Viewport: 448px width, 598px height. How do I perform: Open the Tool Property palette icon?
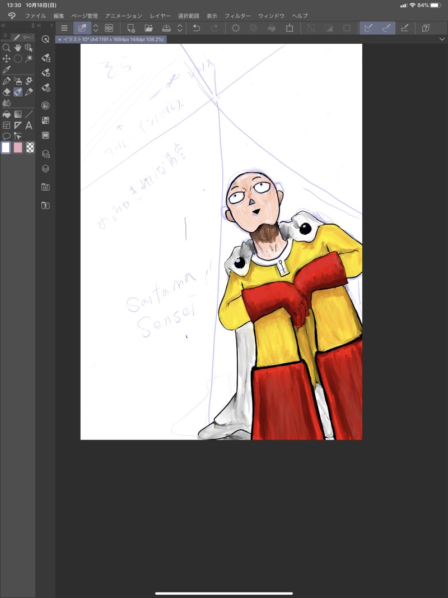45,73
